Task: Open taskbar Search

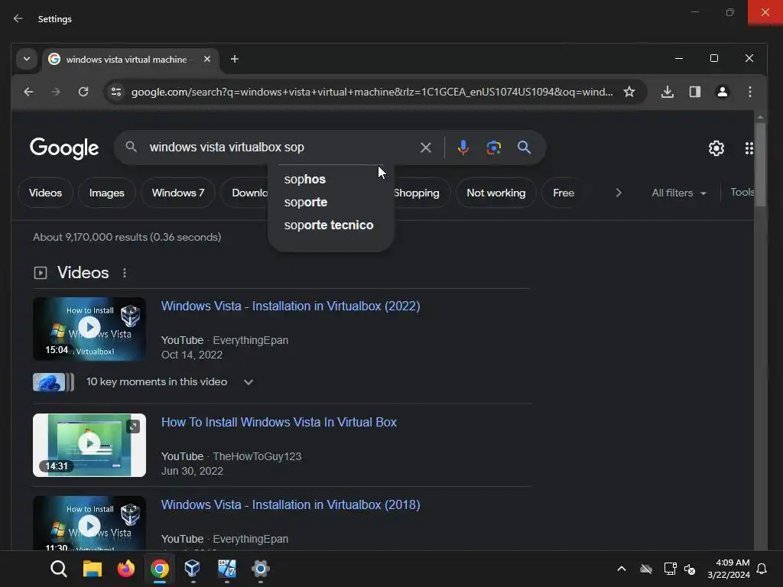Action: point(58,569)
